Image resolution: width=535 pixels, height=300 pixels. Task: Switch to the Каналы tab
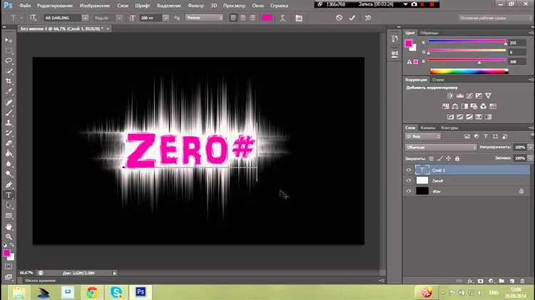(429, 128)
